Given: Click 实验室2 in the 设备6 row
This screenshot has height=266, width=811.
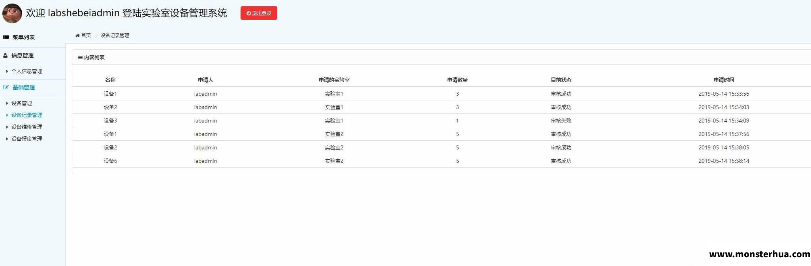Looking at the screenshot, I should [334, 161].
